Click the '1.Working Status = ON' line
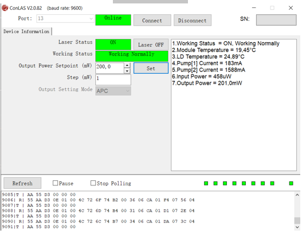The height and width of the screenshot is (234, 302). [226, 43]
